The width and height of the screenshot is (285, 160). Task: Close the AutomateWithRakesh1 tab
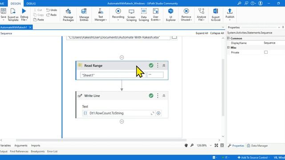(30, 27)
